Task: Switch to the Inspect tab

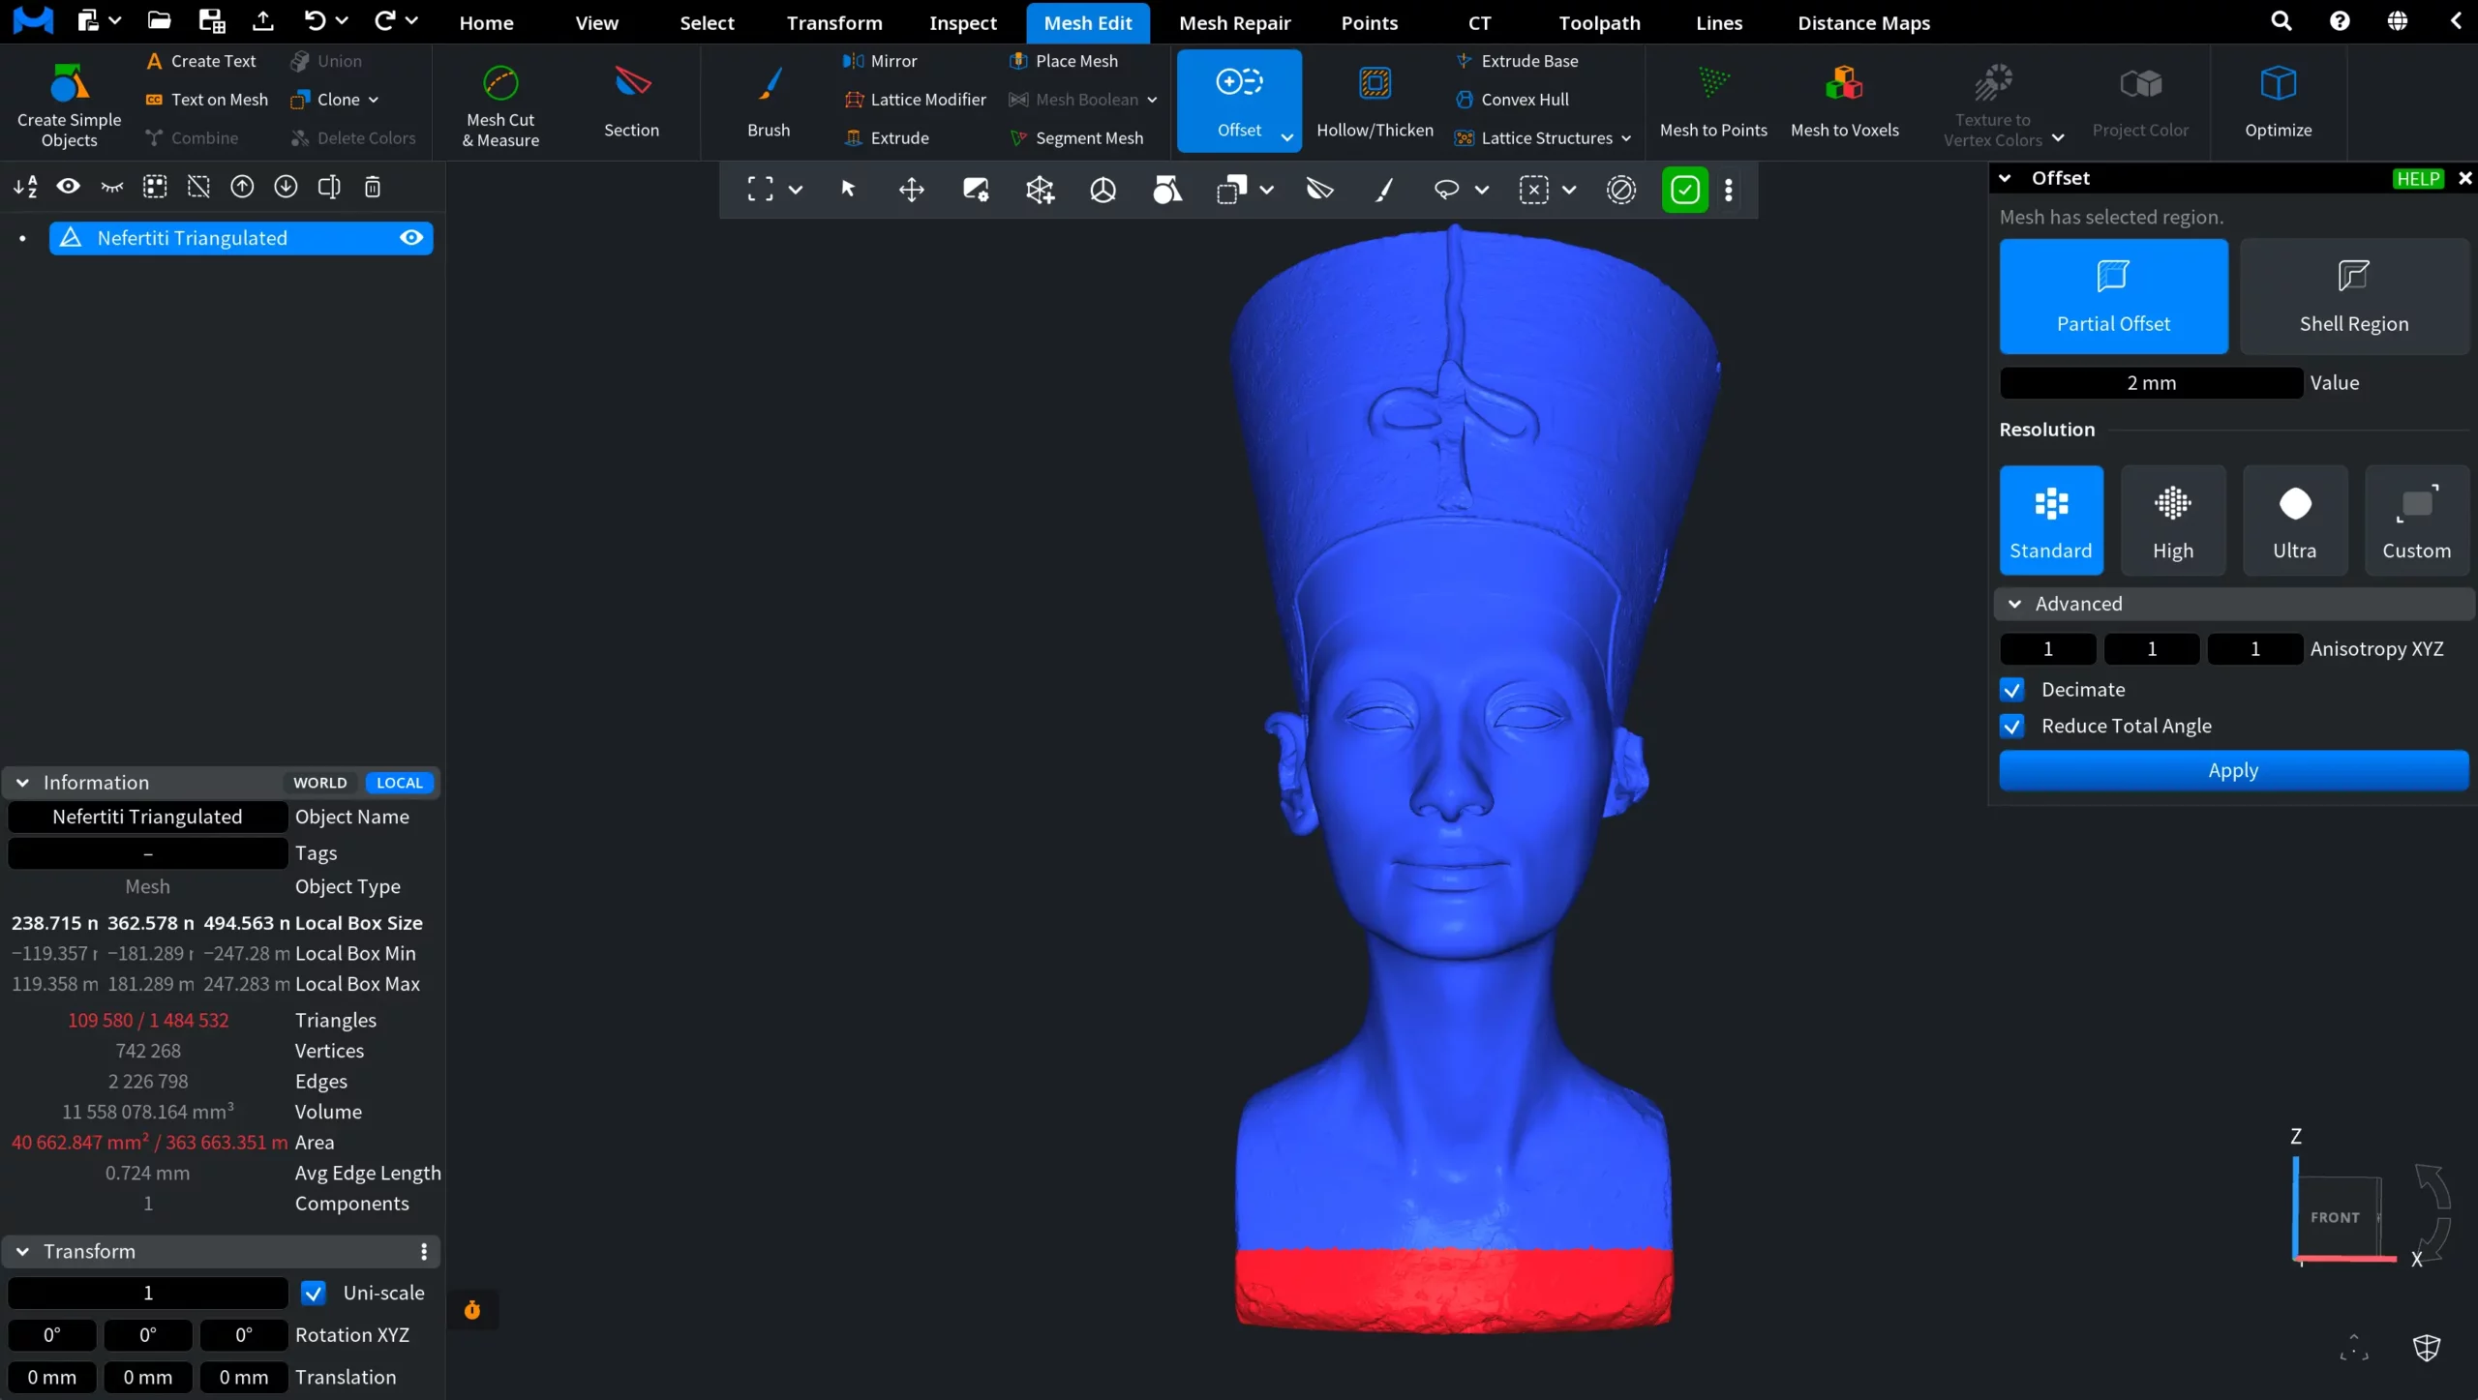Action: [962, 22]
